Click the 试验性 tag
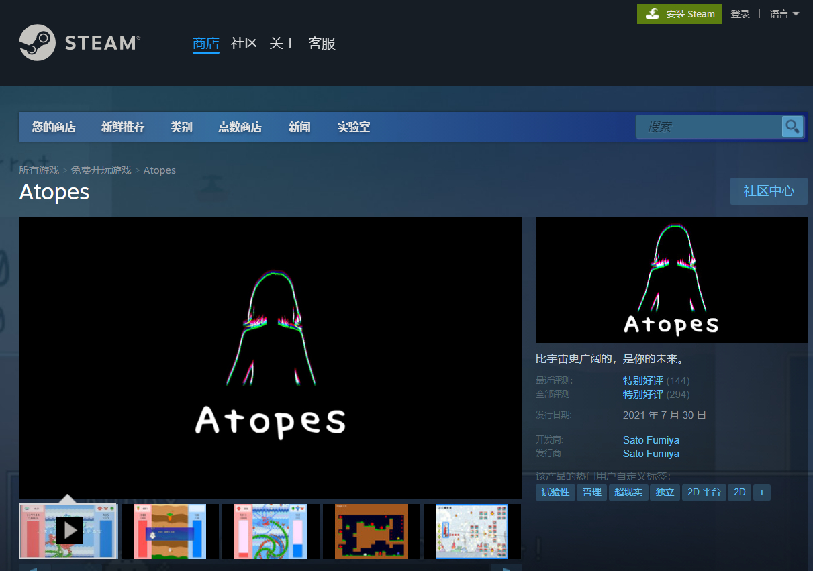 [555, 492]
